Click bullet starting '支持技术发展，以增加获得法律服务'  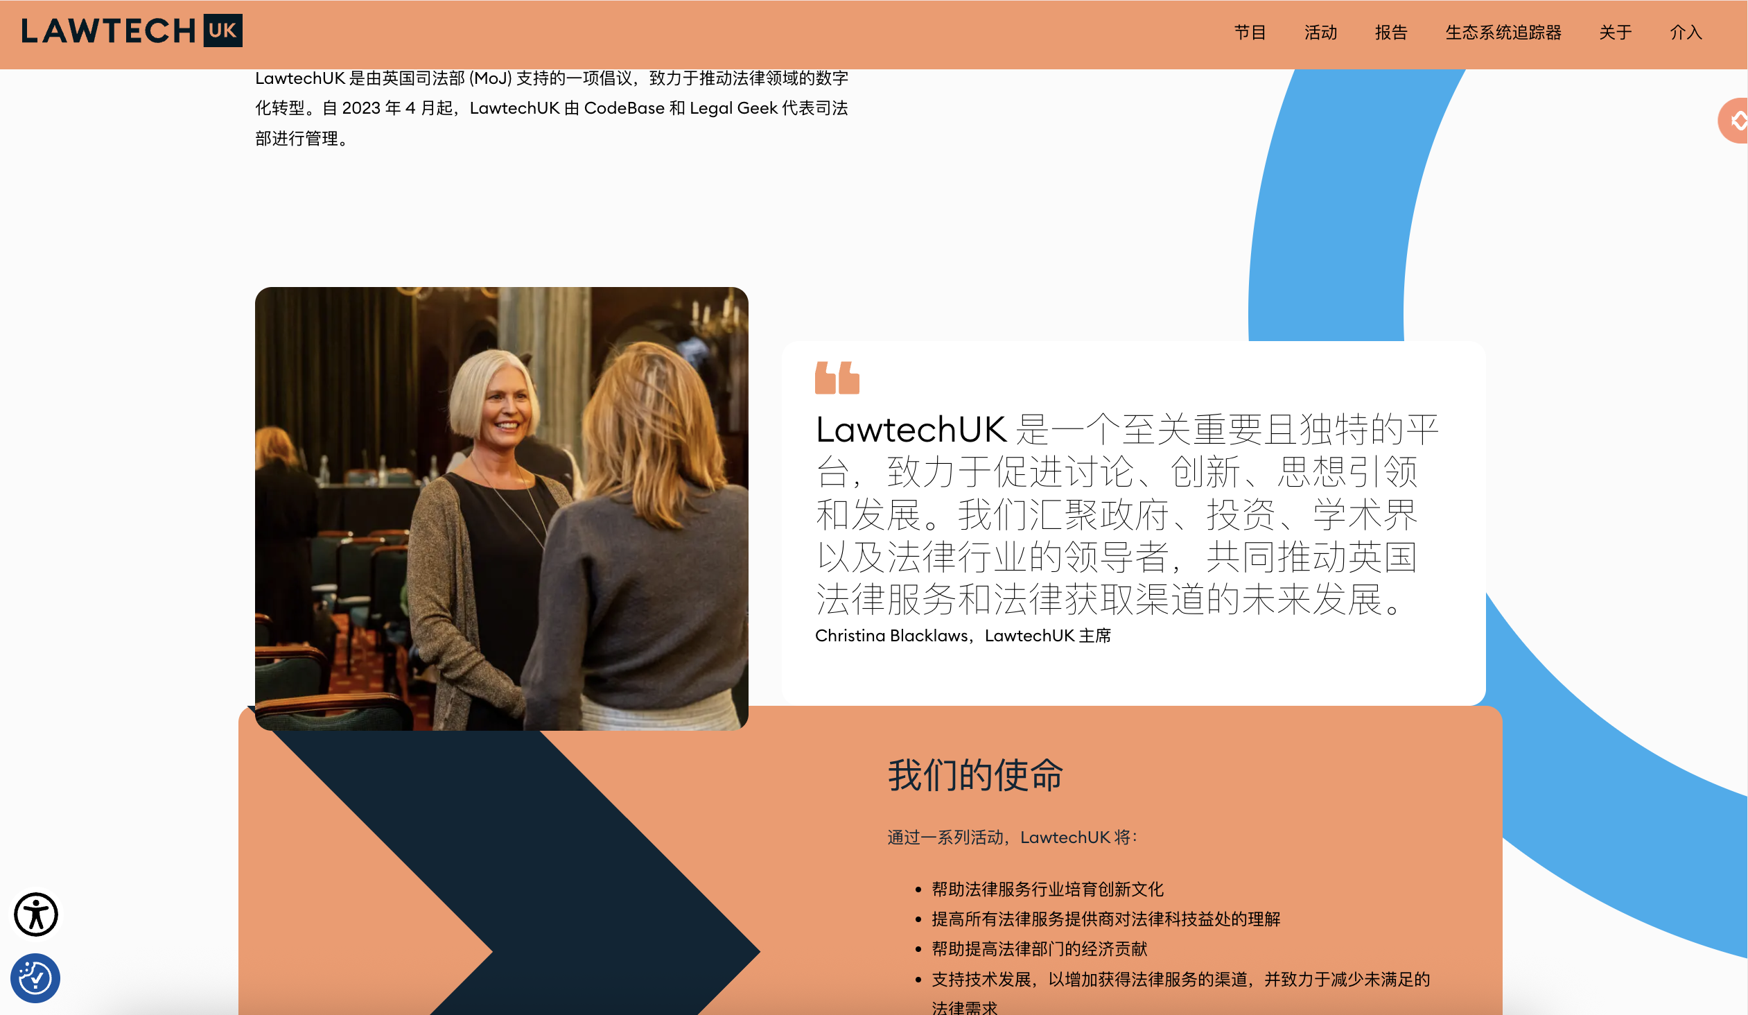coord(1180,993)
